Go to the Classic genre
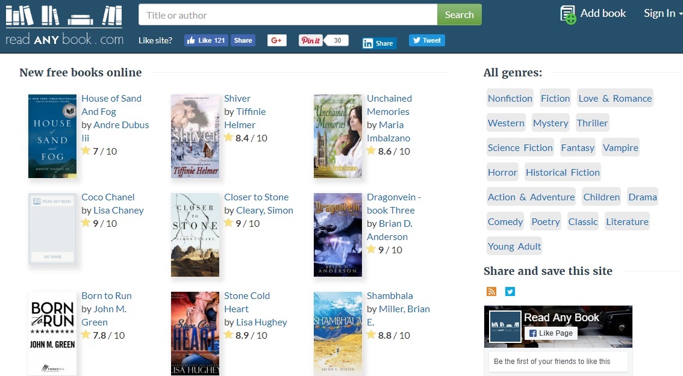The height and width of the screenshot is (376, 683). [x=583, y=222]
